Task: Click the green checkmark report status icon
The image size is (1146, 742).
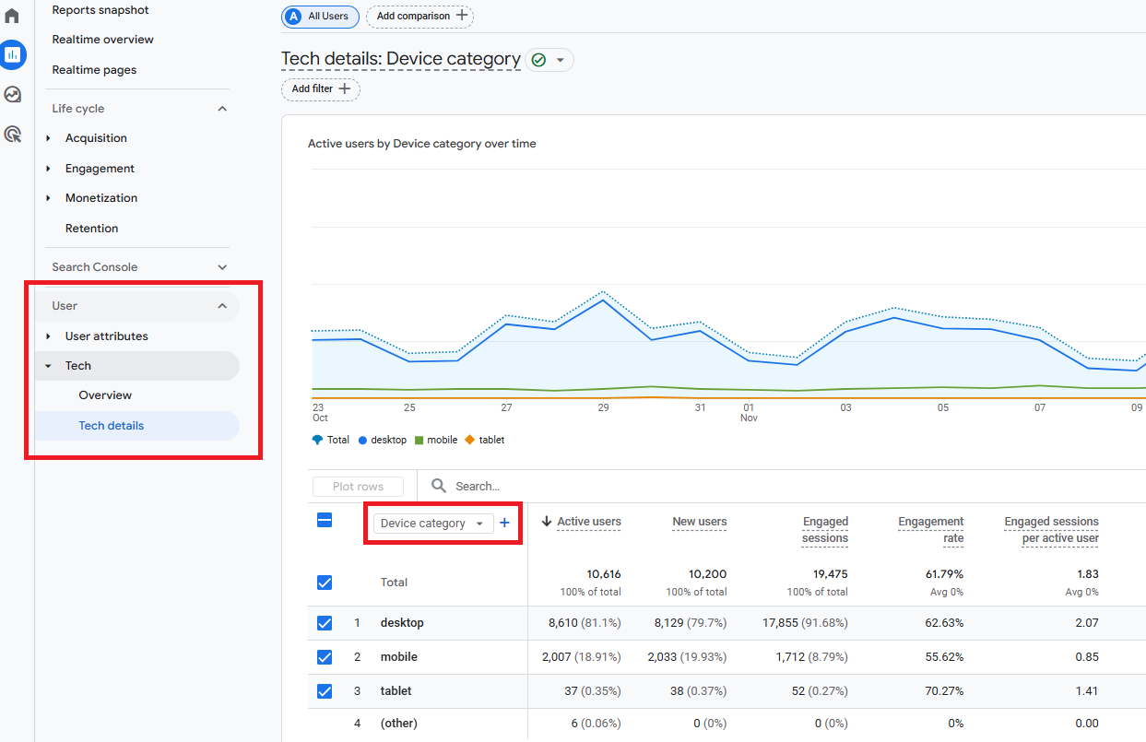Action: click(538, 60)
